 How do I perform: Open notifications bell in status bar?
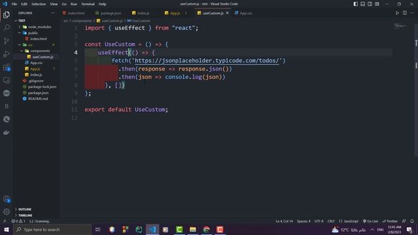pos(412,221)
